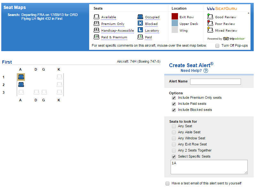Click the SeatGuru logo link

[x=227, y=8]
